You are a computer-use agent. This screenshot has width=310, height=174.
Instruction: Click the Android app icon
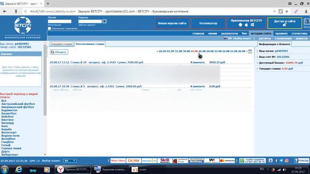click(240, 25)
